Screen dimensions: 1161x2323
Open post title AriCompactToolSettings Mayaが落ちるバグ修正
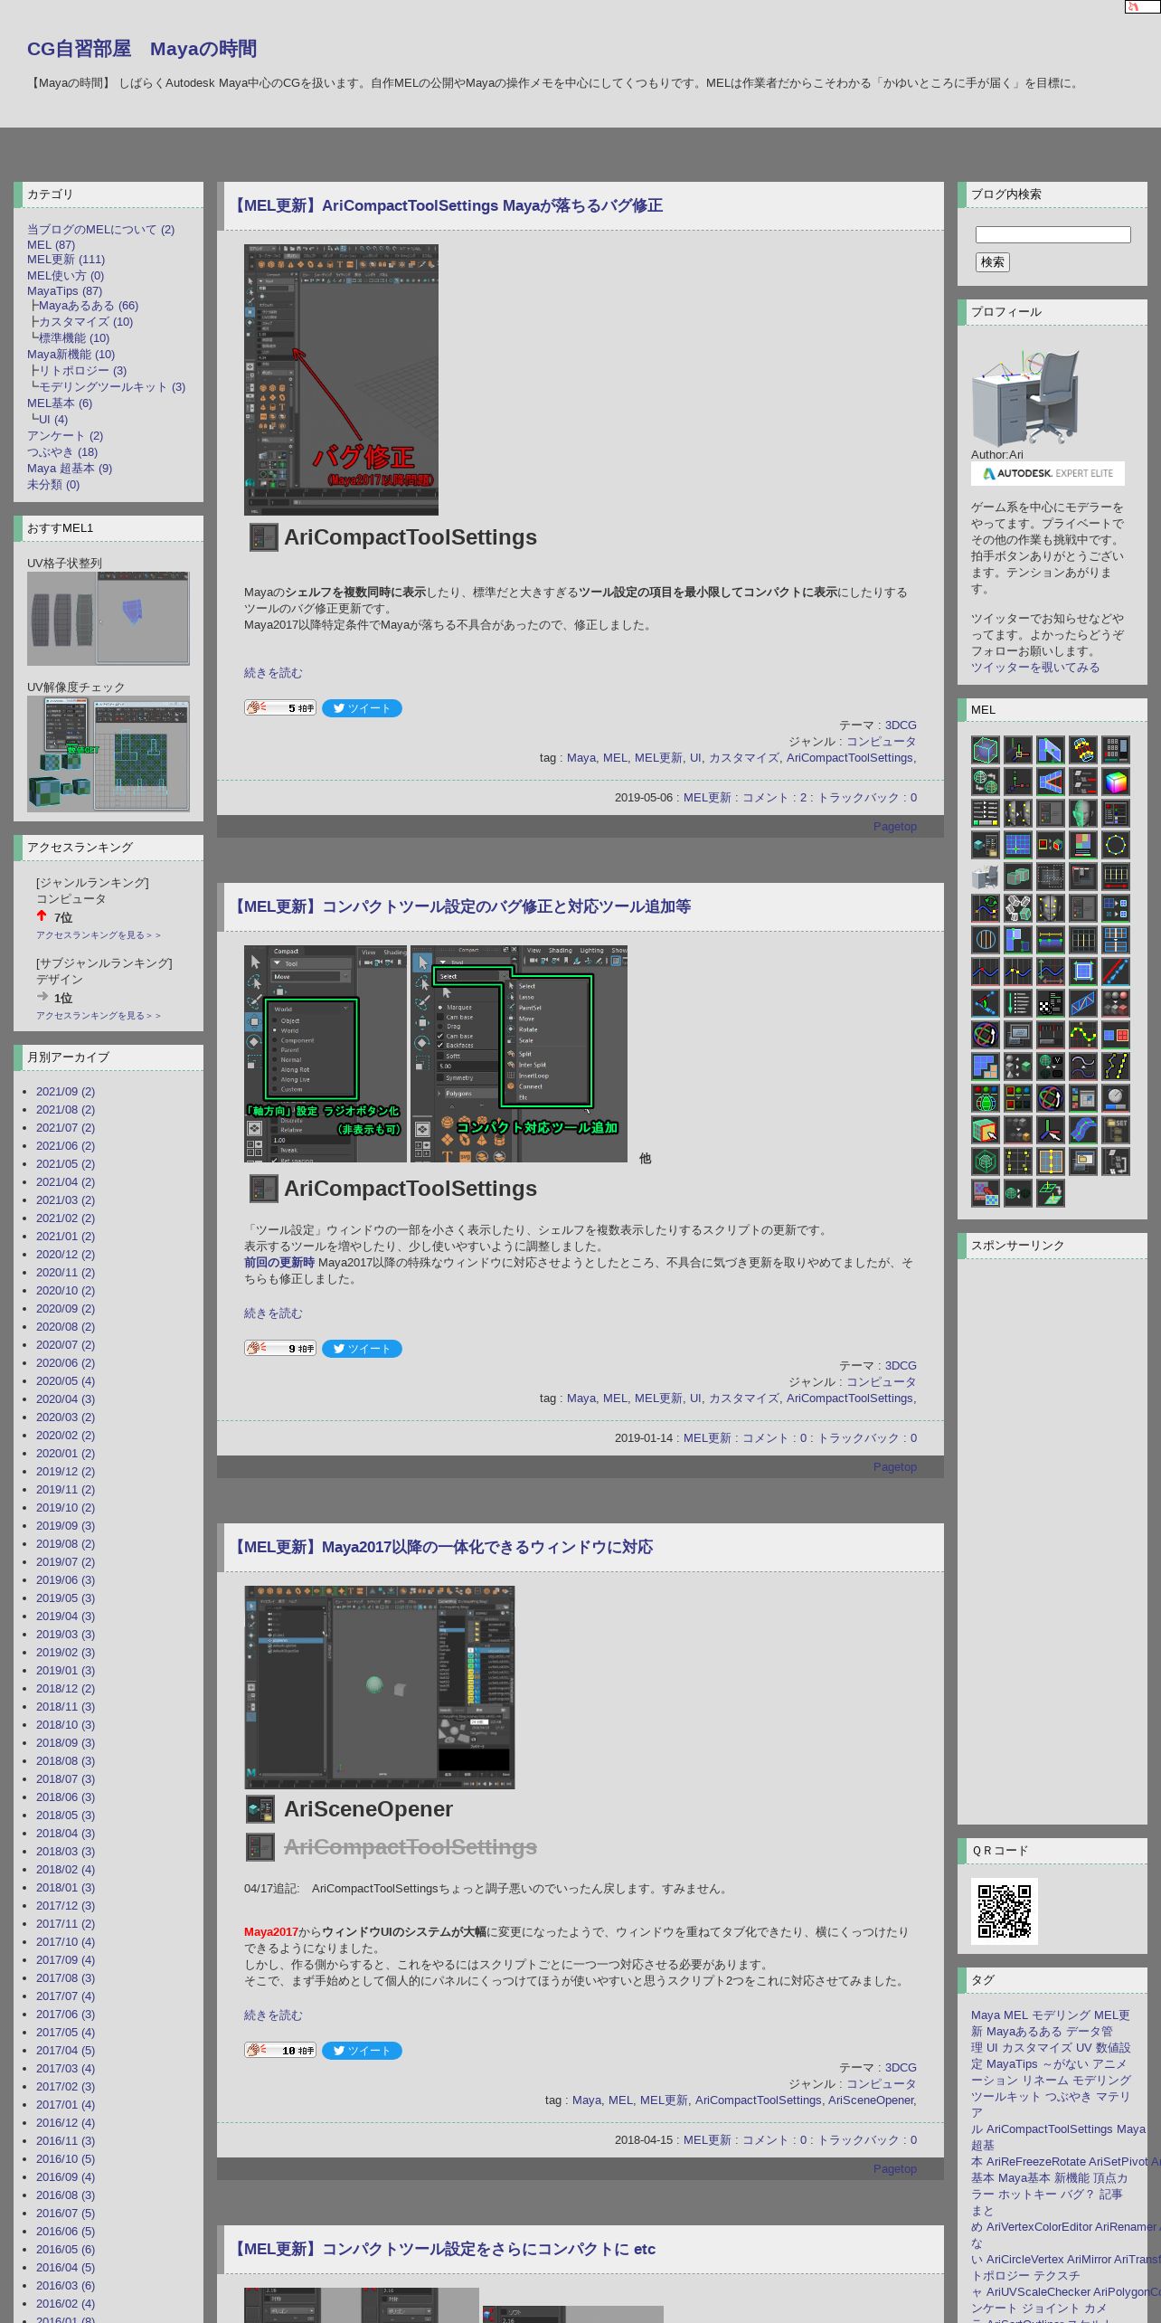click(447, 205)
